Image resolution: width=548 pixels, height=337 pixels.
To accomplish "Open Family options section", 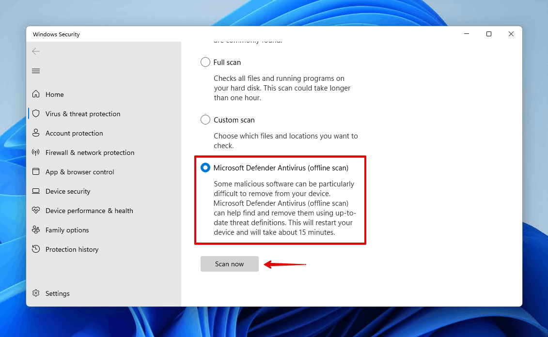I will (x=104, y=230).
